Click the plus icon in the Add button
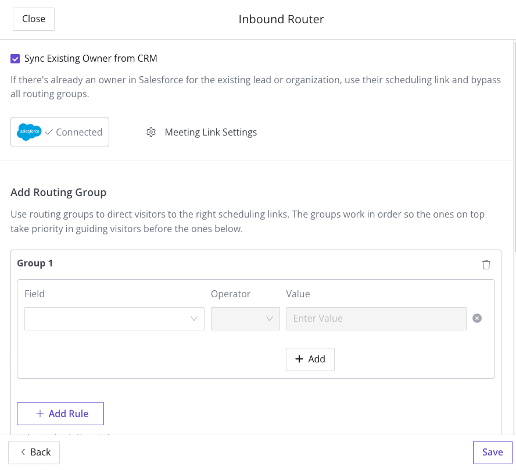The width and height of the screenshot is (516, 470). click(299, 359)
